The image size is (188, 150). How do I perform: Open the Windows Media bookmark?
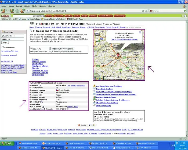tap(48, 19)
